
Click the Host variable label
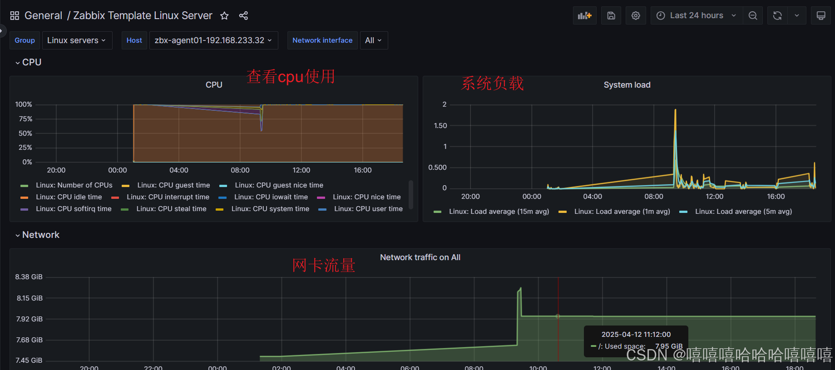134,40
